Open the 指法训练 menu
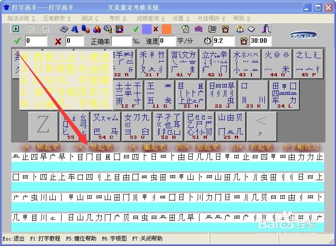This screenshot has height=246, width=336. coord(21,18)
